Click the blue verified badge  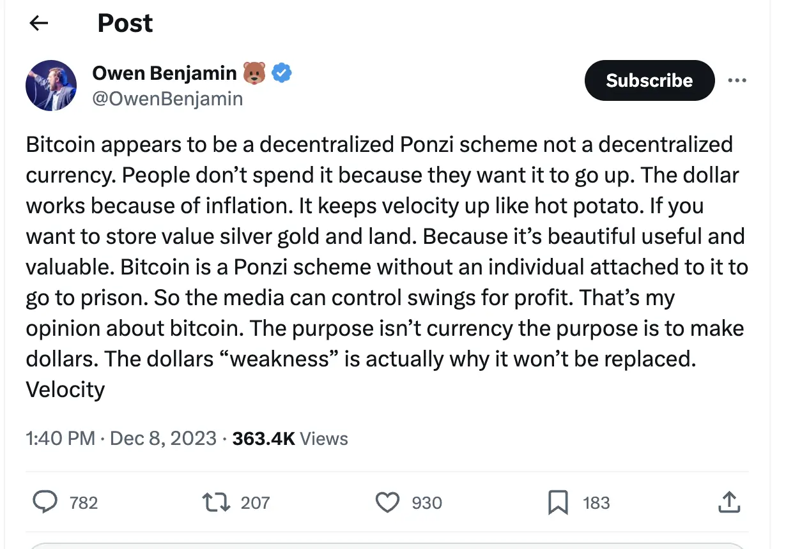click(282, 73)
